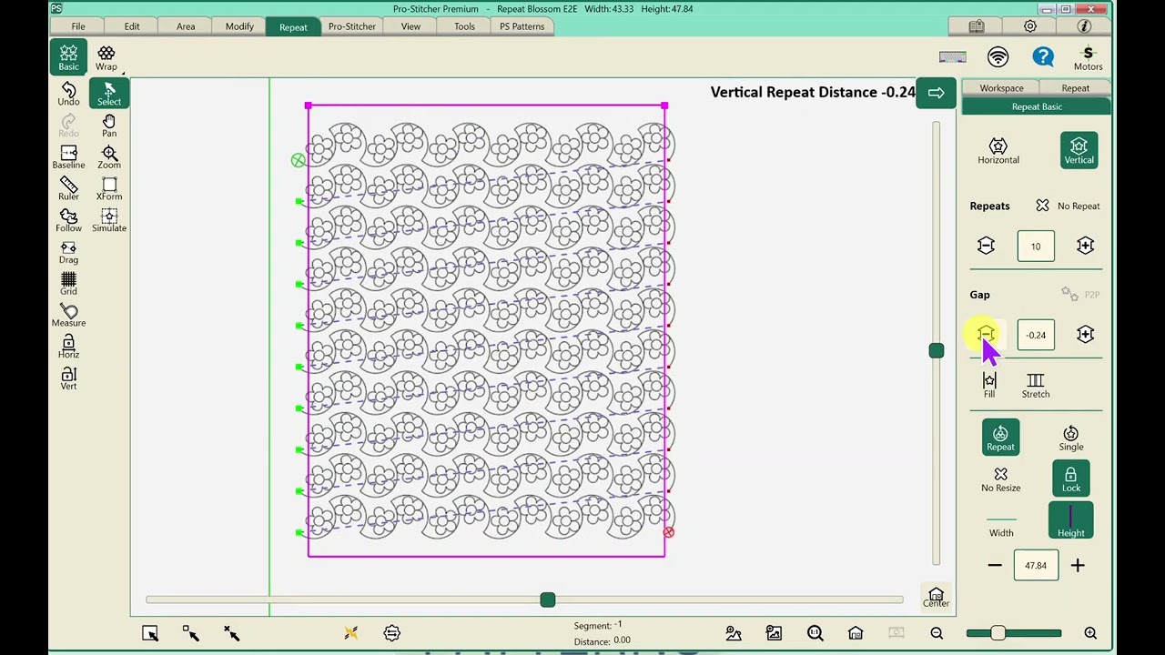
Task: Show the info (i) tab
Action: tap(1084, 26)
